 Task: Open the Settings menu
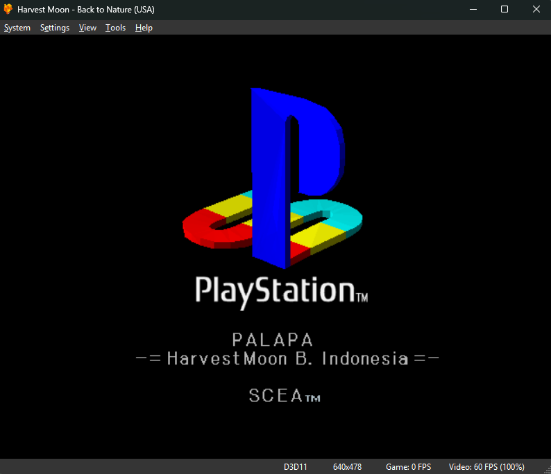pos(54,28)
